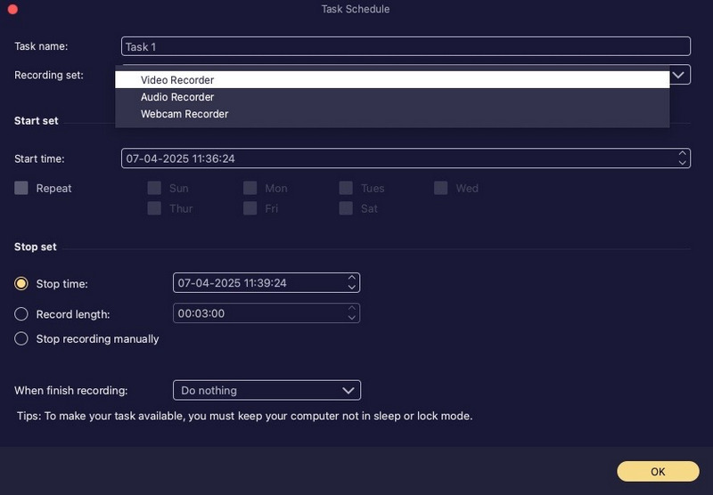Click the Stop time stepper arrows
Screen dimensions: 713x495
coord(352,283)
